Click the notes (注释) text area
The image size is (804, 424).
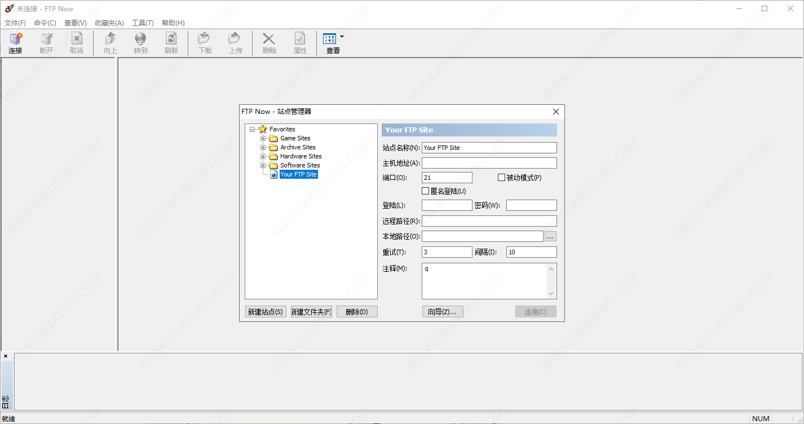point(484,281)
